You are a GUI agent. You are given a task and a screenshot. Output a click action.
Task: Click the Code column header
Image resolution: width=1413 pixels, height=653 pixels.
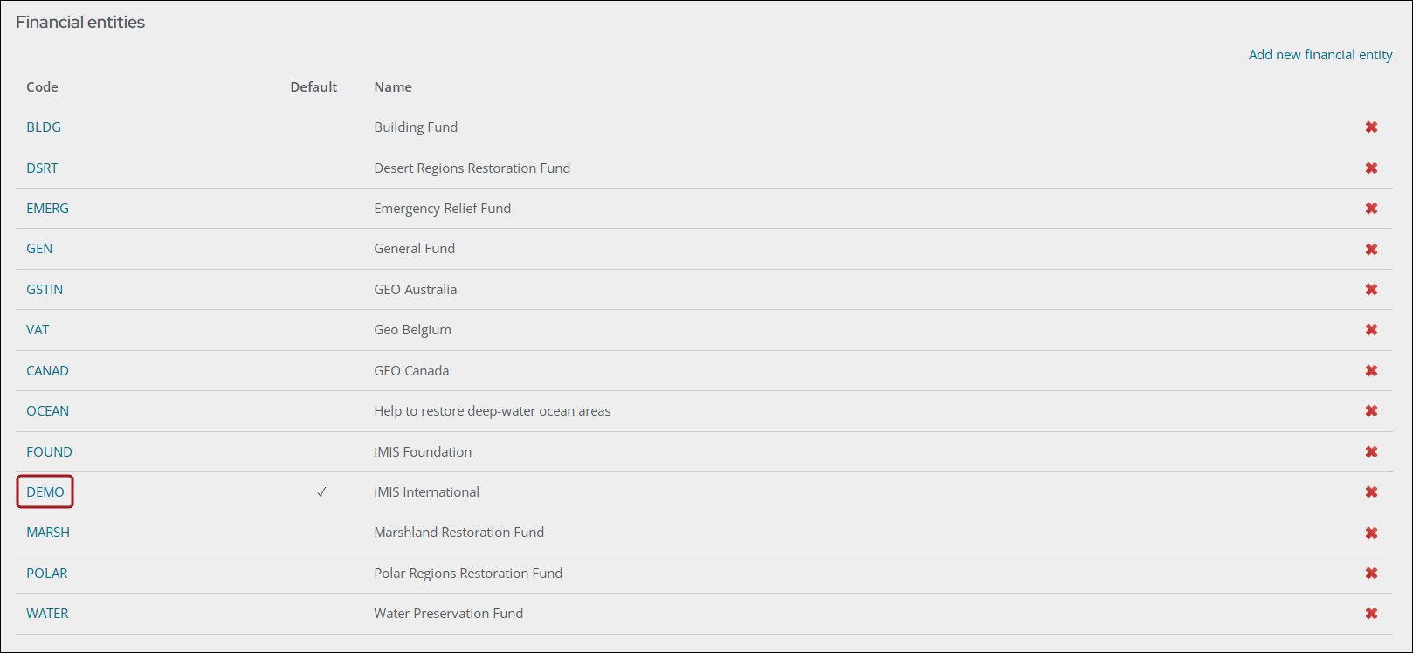pos(42,86)
